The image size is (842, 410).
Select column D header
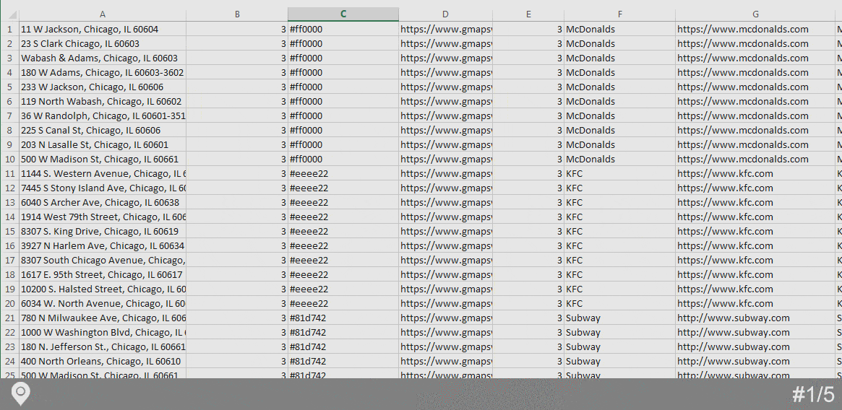[x=446, y=14]
